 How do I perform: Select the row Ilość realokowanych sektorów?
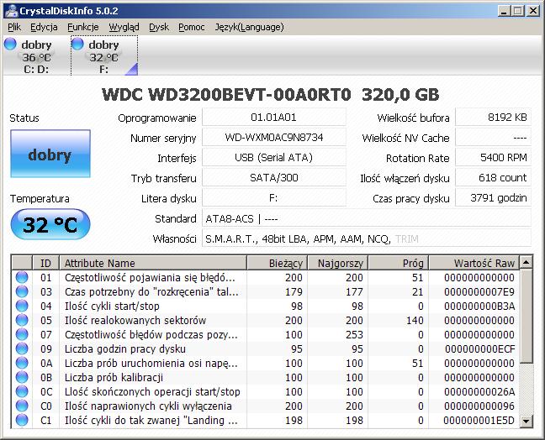tap(266, 320)
